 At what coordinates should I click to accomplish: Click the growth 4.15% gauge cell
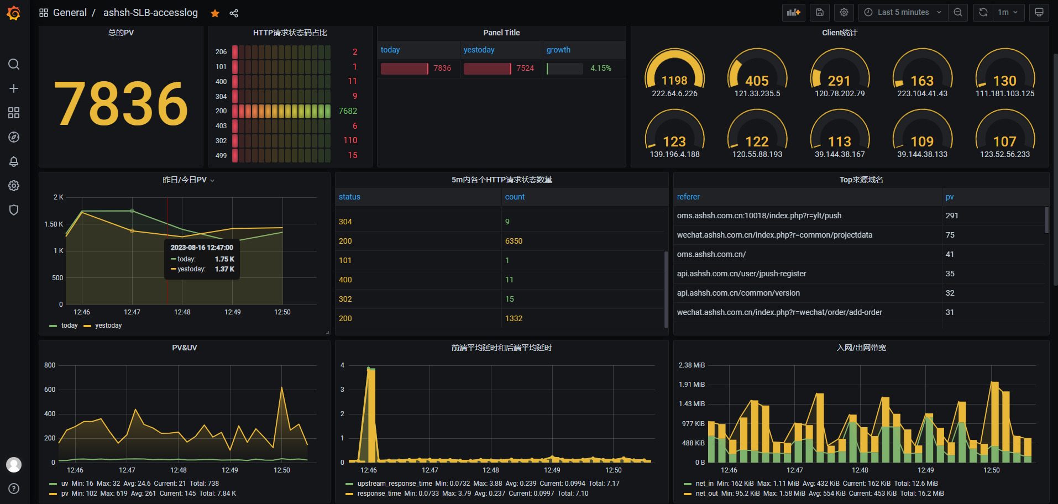(x=584, y=69)
